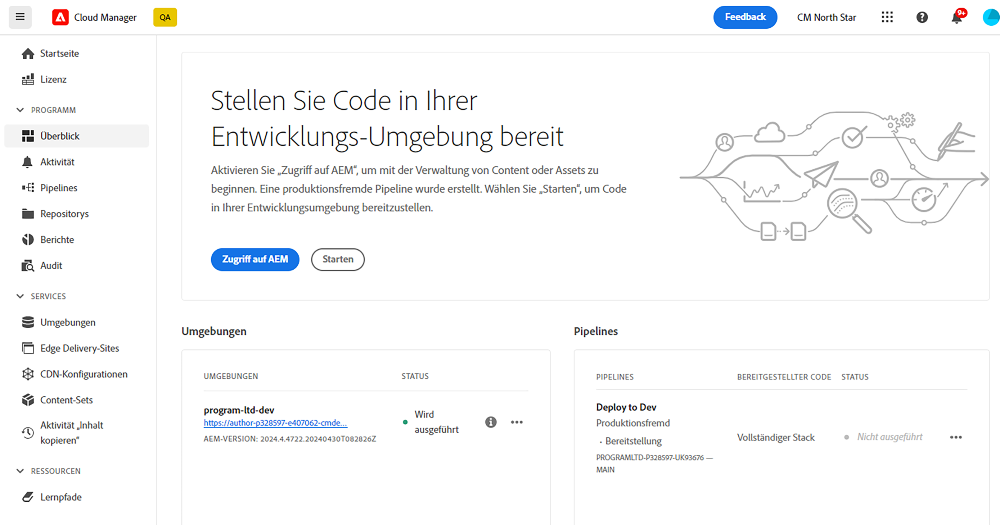The width and height of the screenshot is (1000, 525).
Task: Open the CM North Star organization switcher
Action: 826,18
